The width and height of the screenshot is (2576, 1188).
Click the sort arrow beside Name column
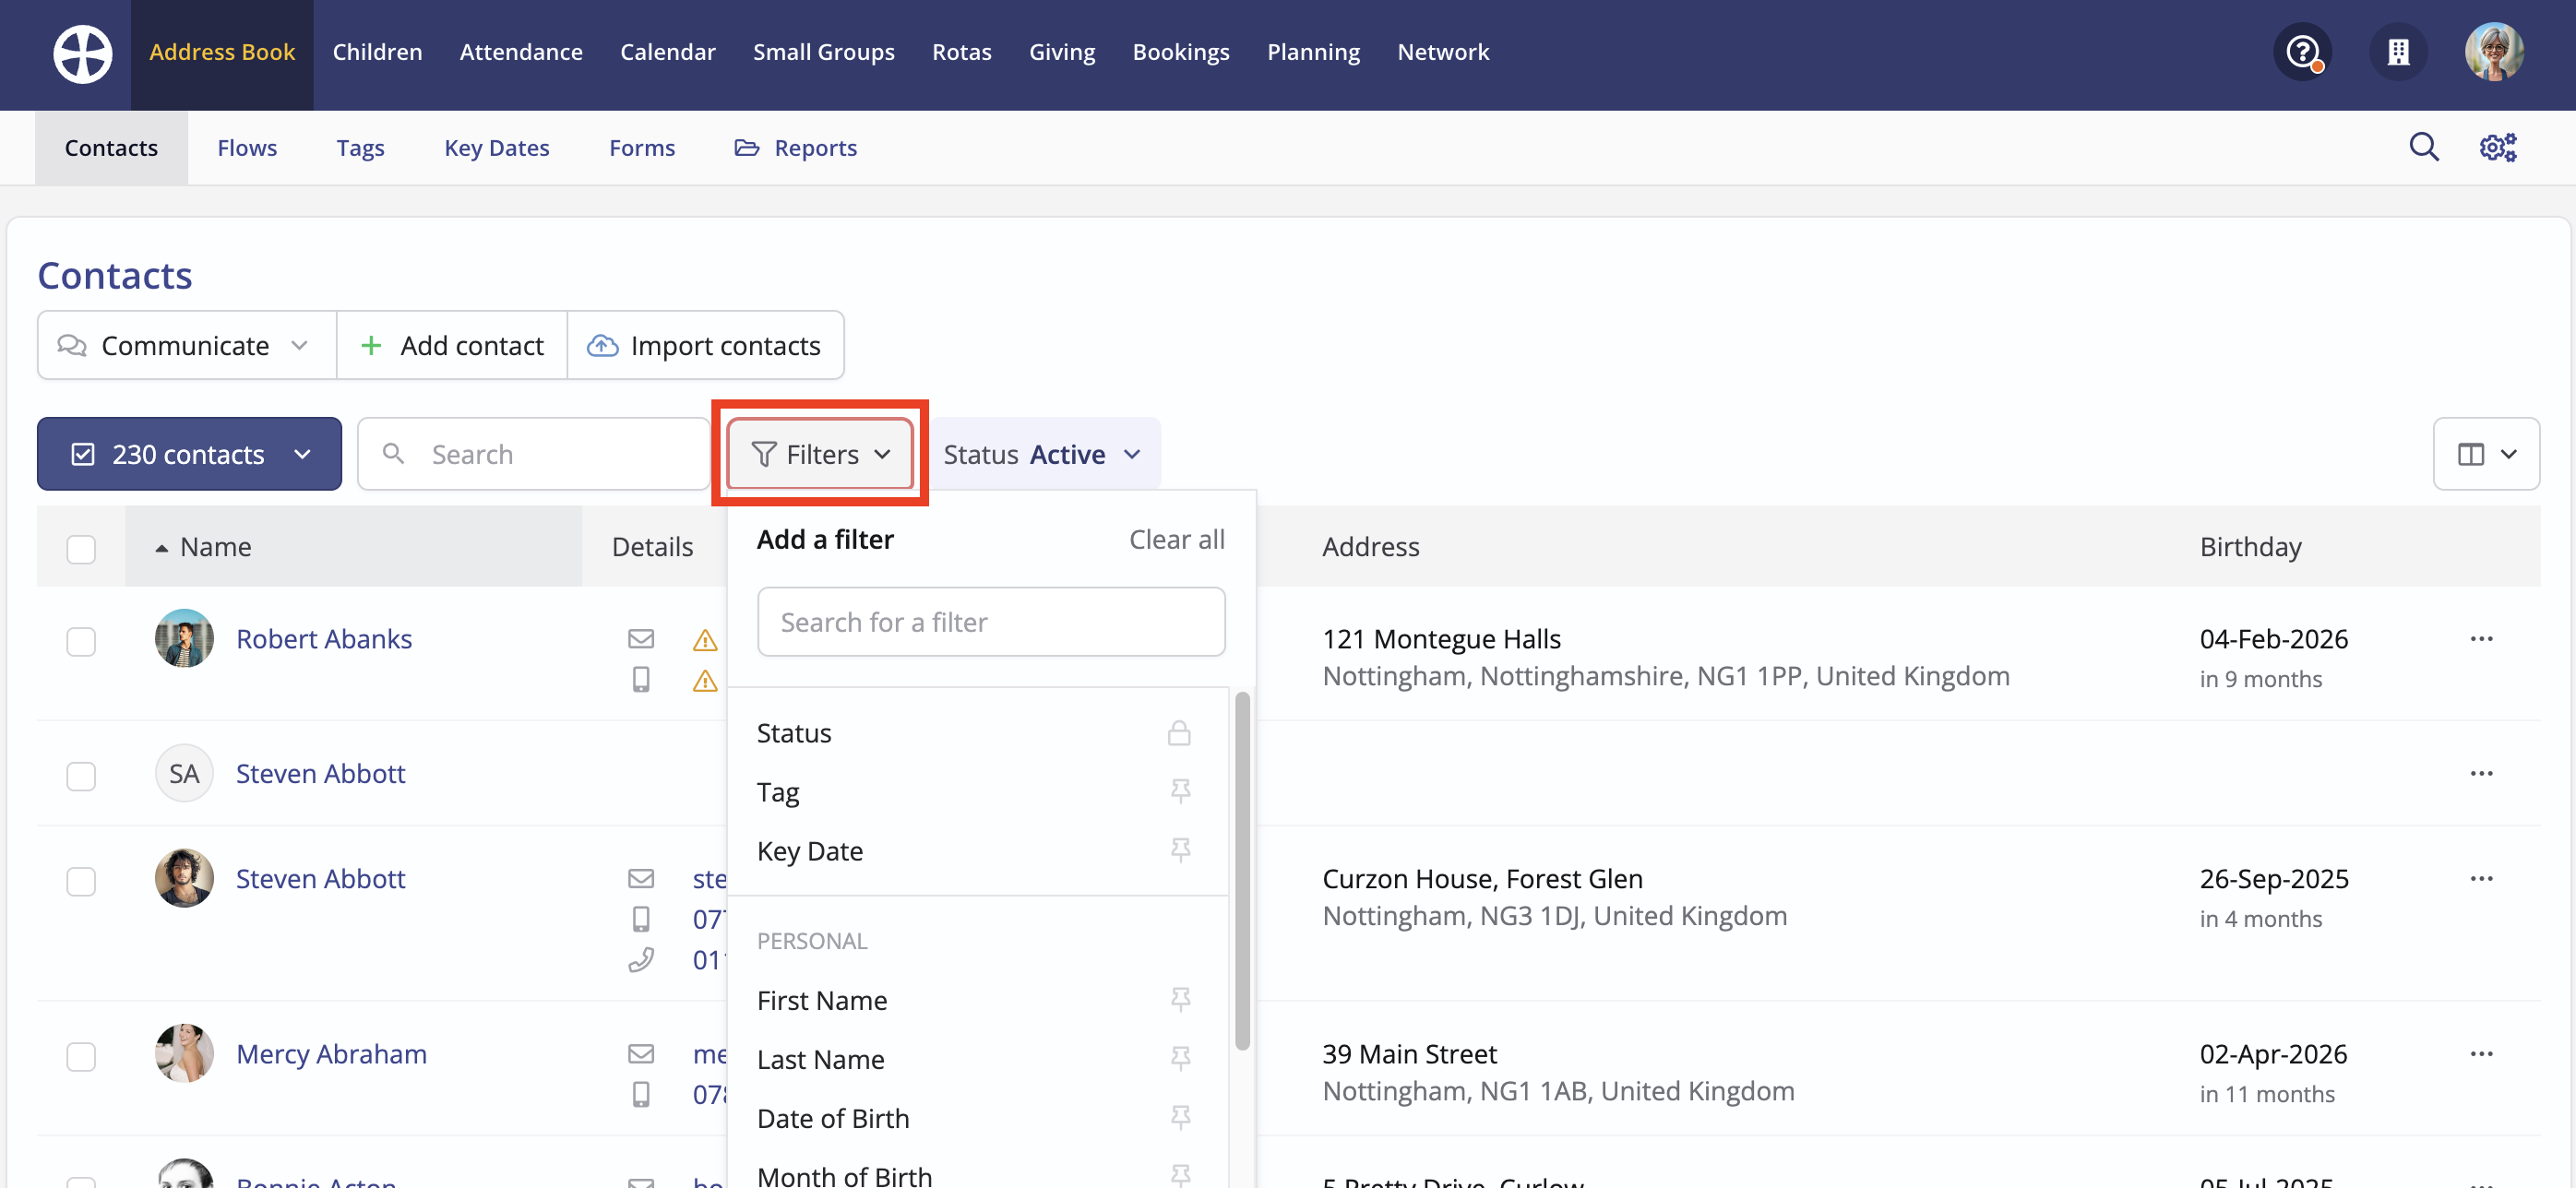pos(161,548)
